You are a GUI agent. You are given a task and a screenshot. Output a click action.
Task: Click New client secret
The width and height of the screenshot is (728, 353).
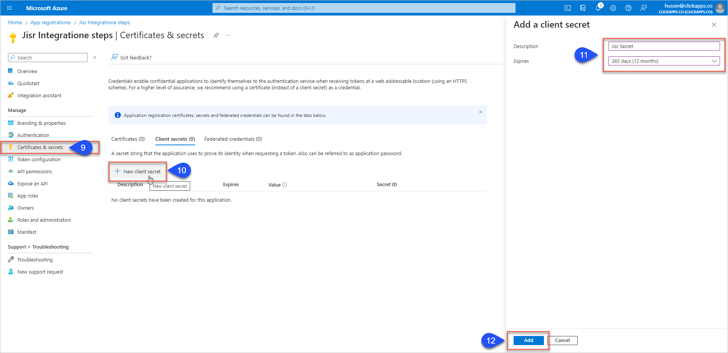(138, 171)
